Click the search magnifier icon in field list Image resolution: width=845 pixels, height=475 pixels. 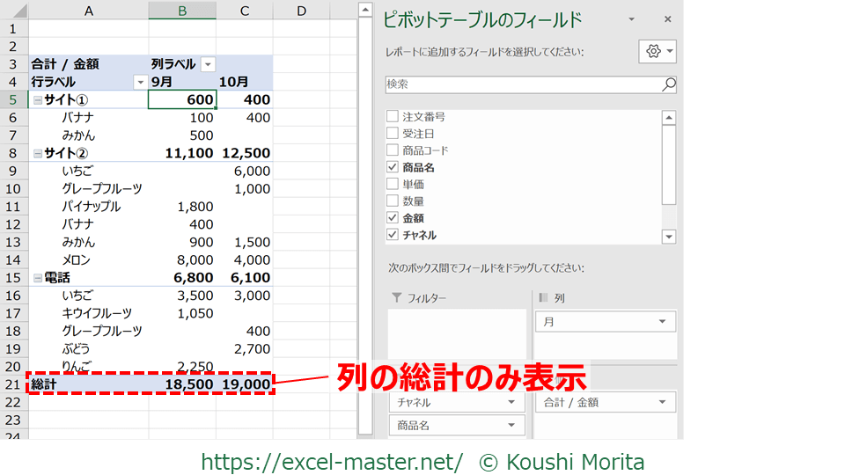pyautogui.click(x=669, y=84)
